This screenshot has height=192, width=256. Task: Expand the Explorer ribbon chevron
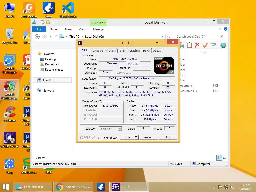click(220, 29)
